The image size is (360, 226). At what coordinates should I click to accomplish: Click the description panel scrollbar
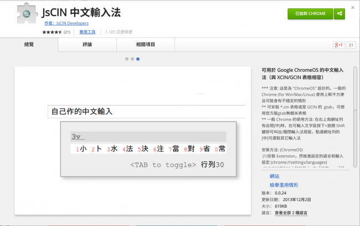(355, 117)
